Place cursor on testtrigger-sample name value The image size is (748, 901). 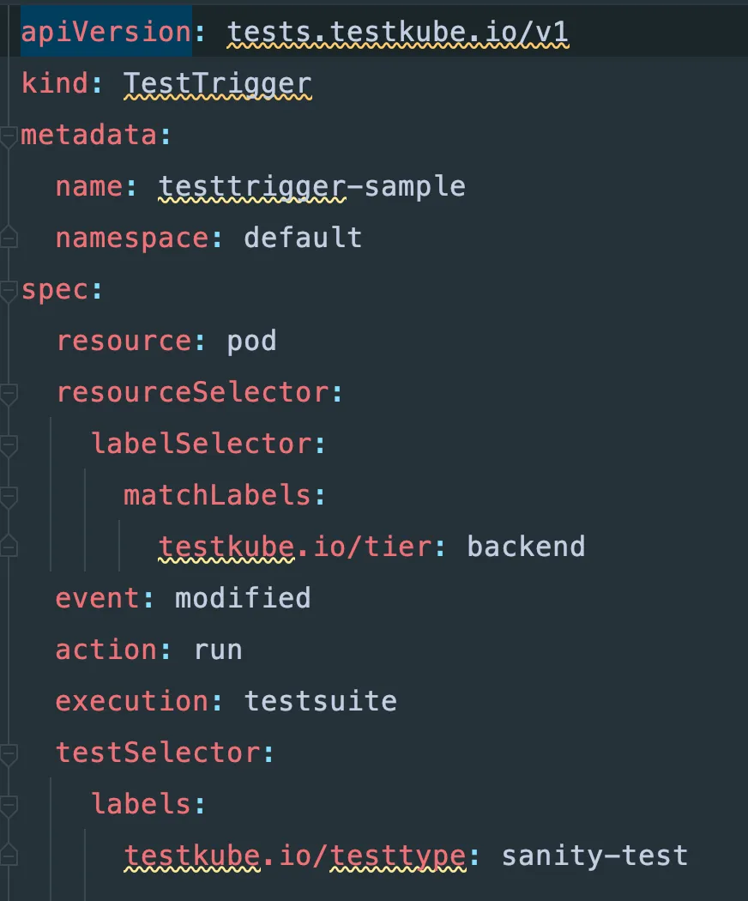[x=311, y=187]
